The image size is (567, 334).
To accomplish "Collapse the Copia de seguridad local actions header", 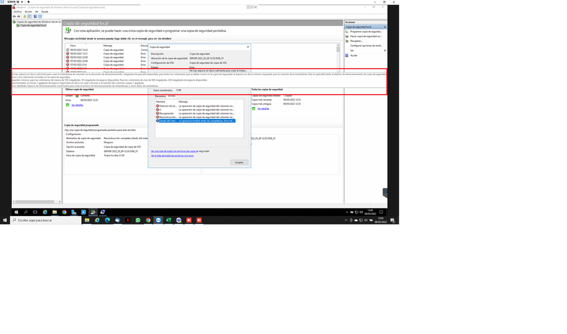I will point(385,27).
